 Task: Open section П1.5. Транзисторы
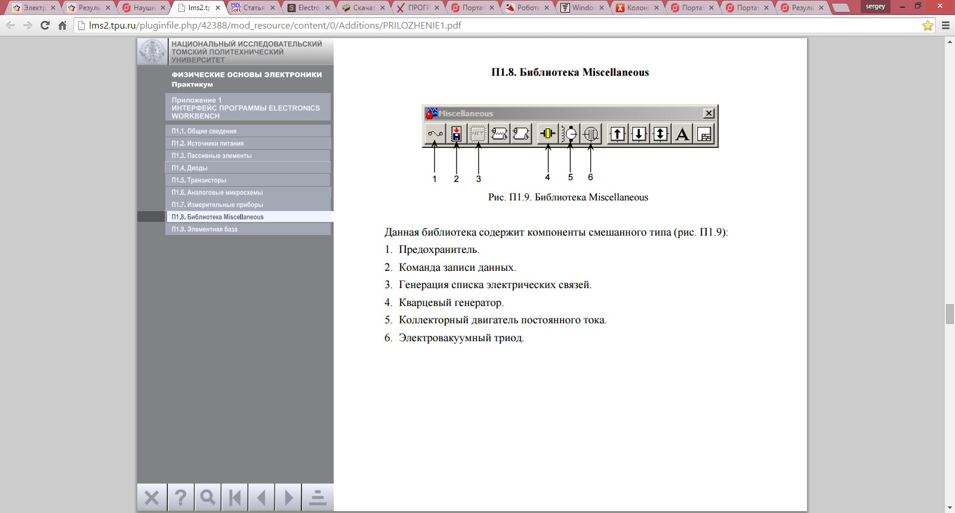click(x=248, y=180)
